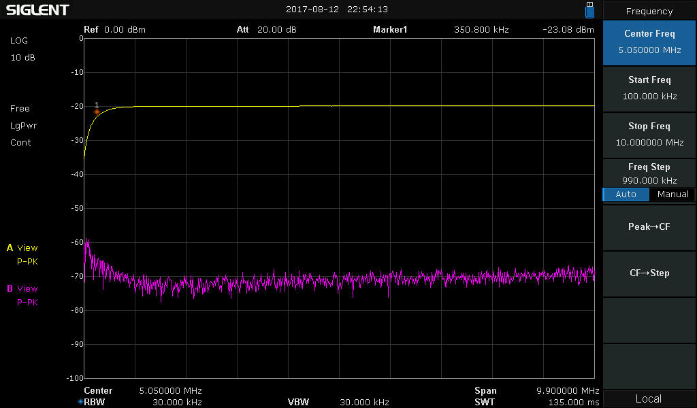Click the Frequency menu title
Image resolution: width=697 pixels, height=408 pixels.
click(649, 11)
